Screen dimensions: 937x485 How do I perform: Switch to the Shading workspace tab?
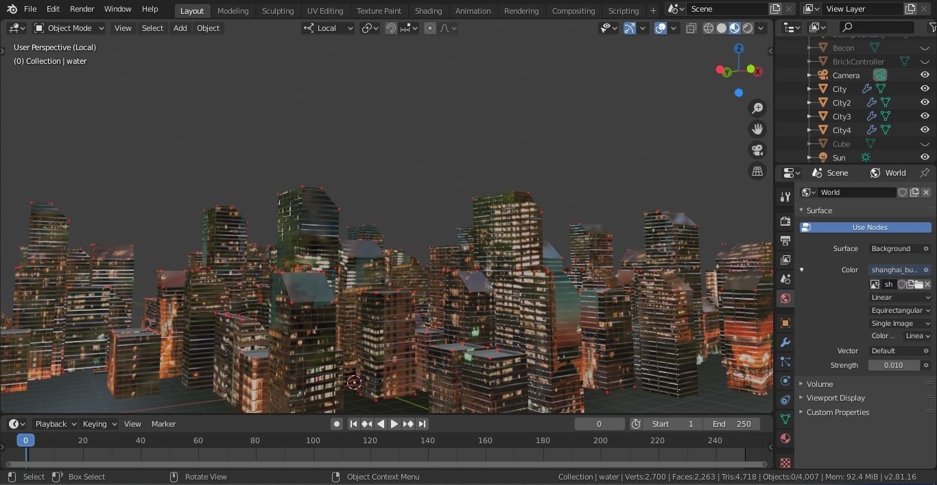(428, 10)
